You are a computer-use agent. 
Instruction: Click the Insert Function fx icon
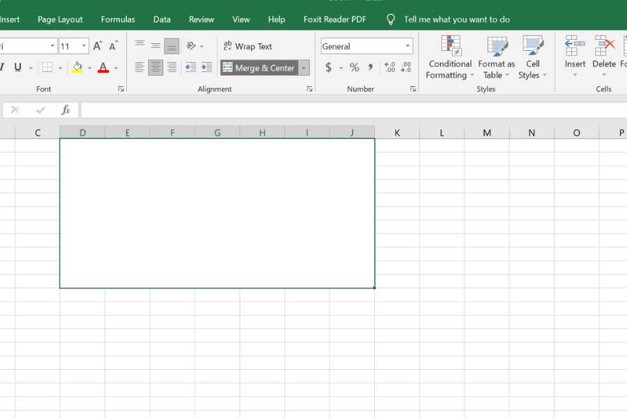[x=65, y=110]
